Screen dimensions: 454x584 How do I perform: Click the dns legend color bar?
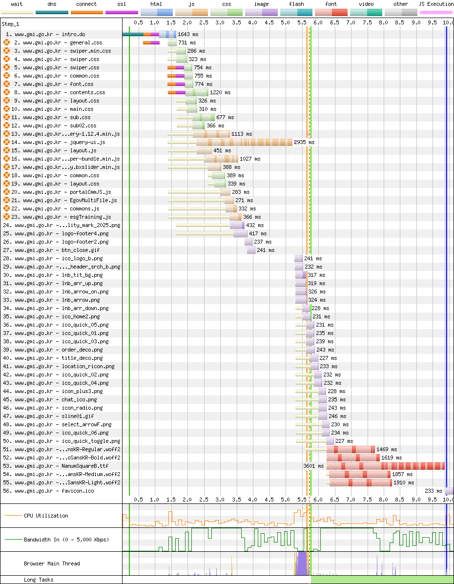[x=52, y=12]
